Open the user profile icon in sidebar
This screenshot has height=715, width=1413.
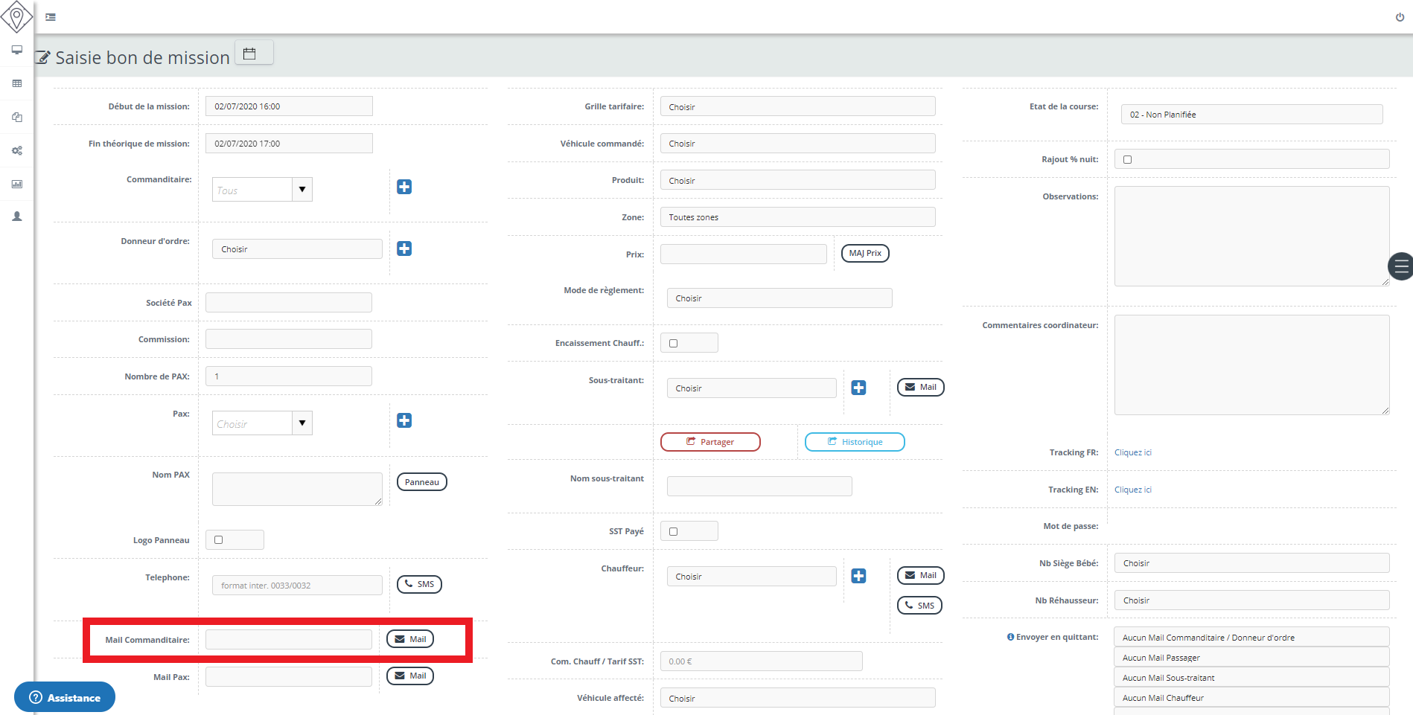click(16, 217)
